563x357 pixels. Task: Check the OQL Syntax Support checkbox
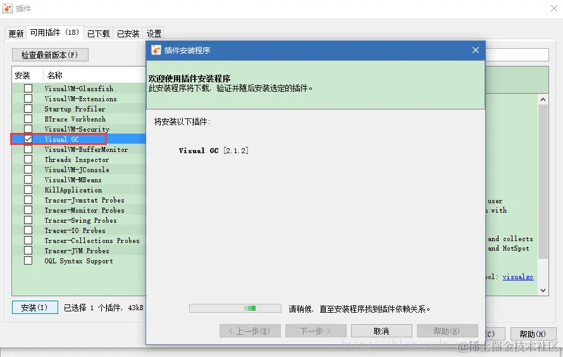tap(28, 260)
